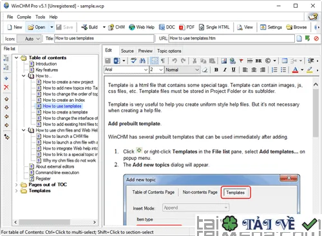Open the Help menu
This screenshot has height=236, width=322.
(53, 17)
